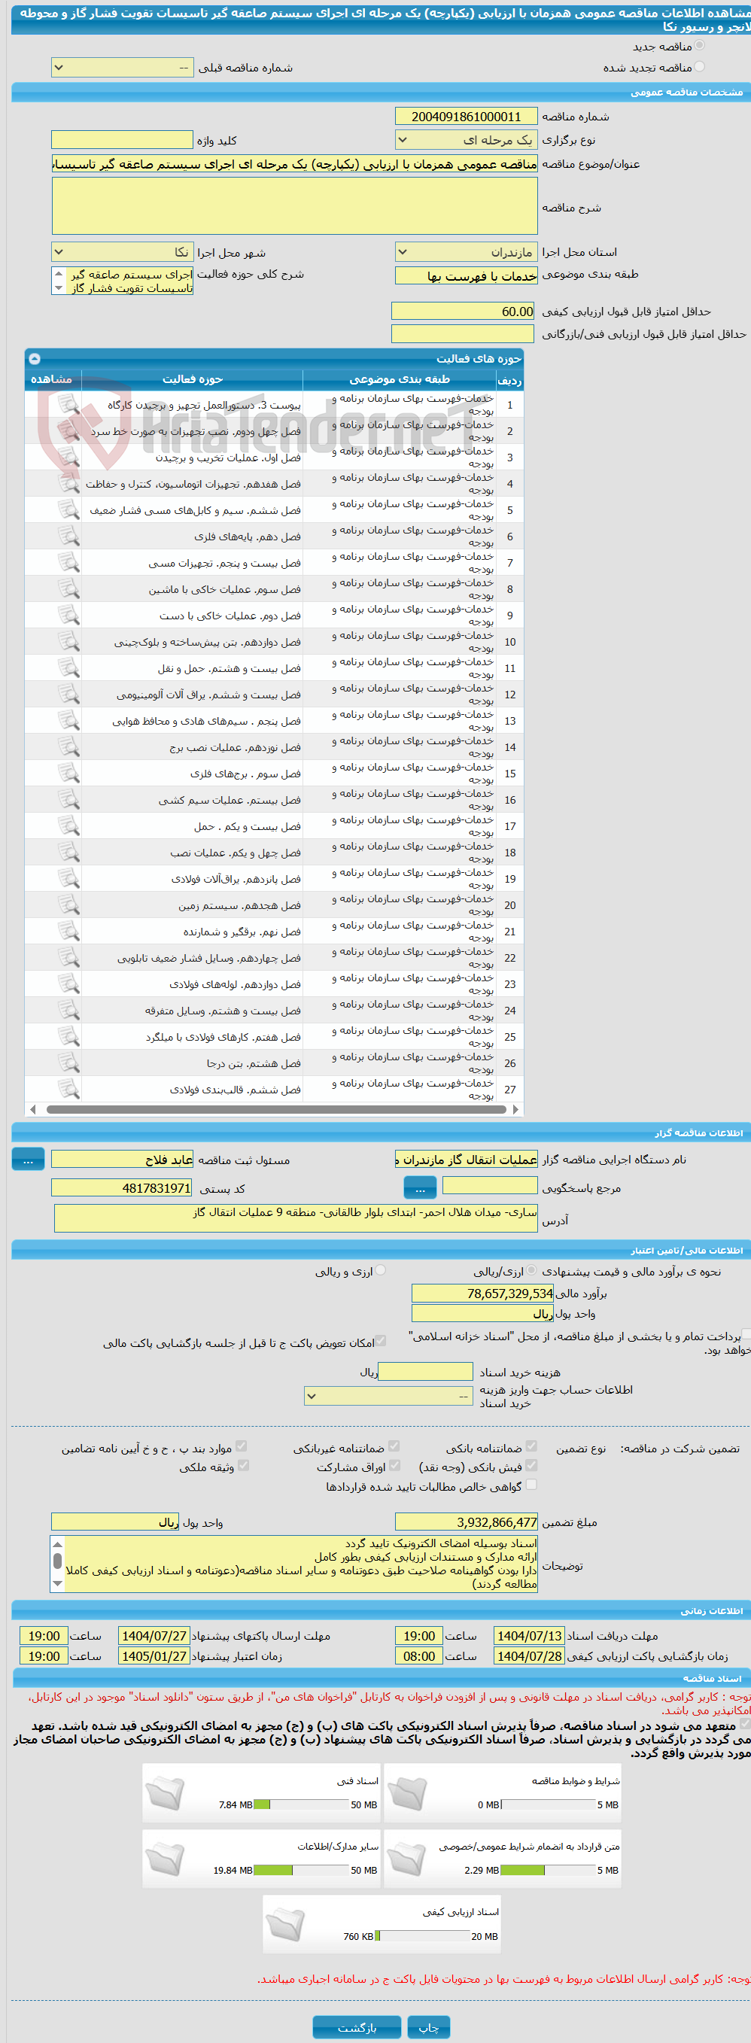Screen dimensions: 751x2043
Task: Click the horizontal scrollbar of activity table
Action: [x=276, y=1109]
